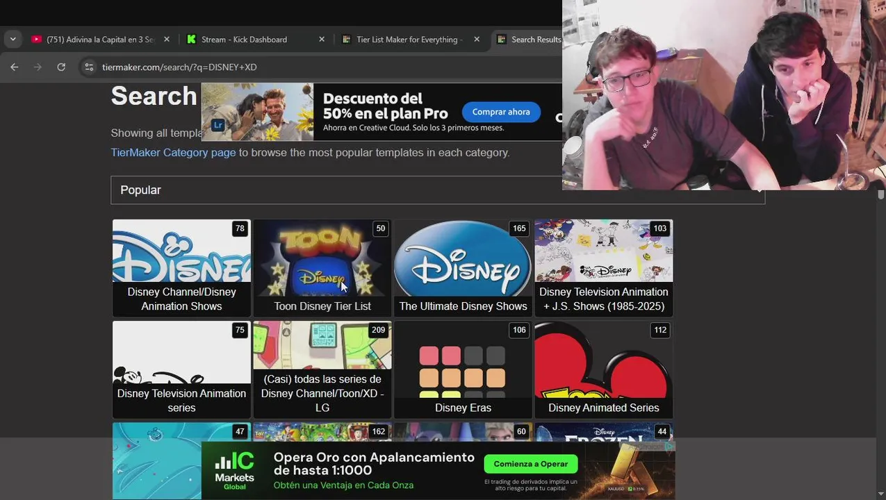Screen dimensions: 886x500
Task: Close the Adivina la Capital tab
Action: pyautogui.click(x=167, y=40)
